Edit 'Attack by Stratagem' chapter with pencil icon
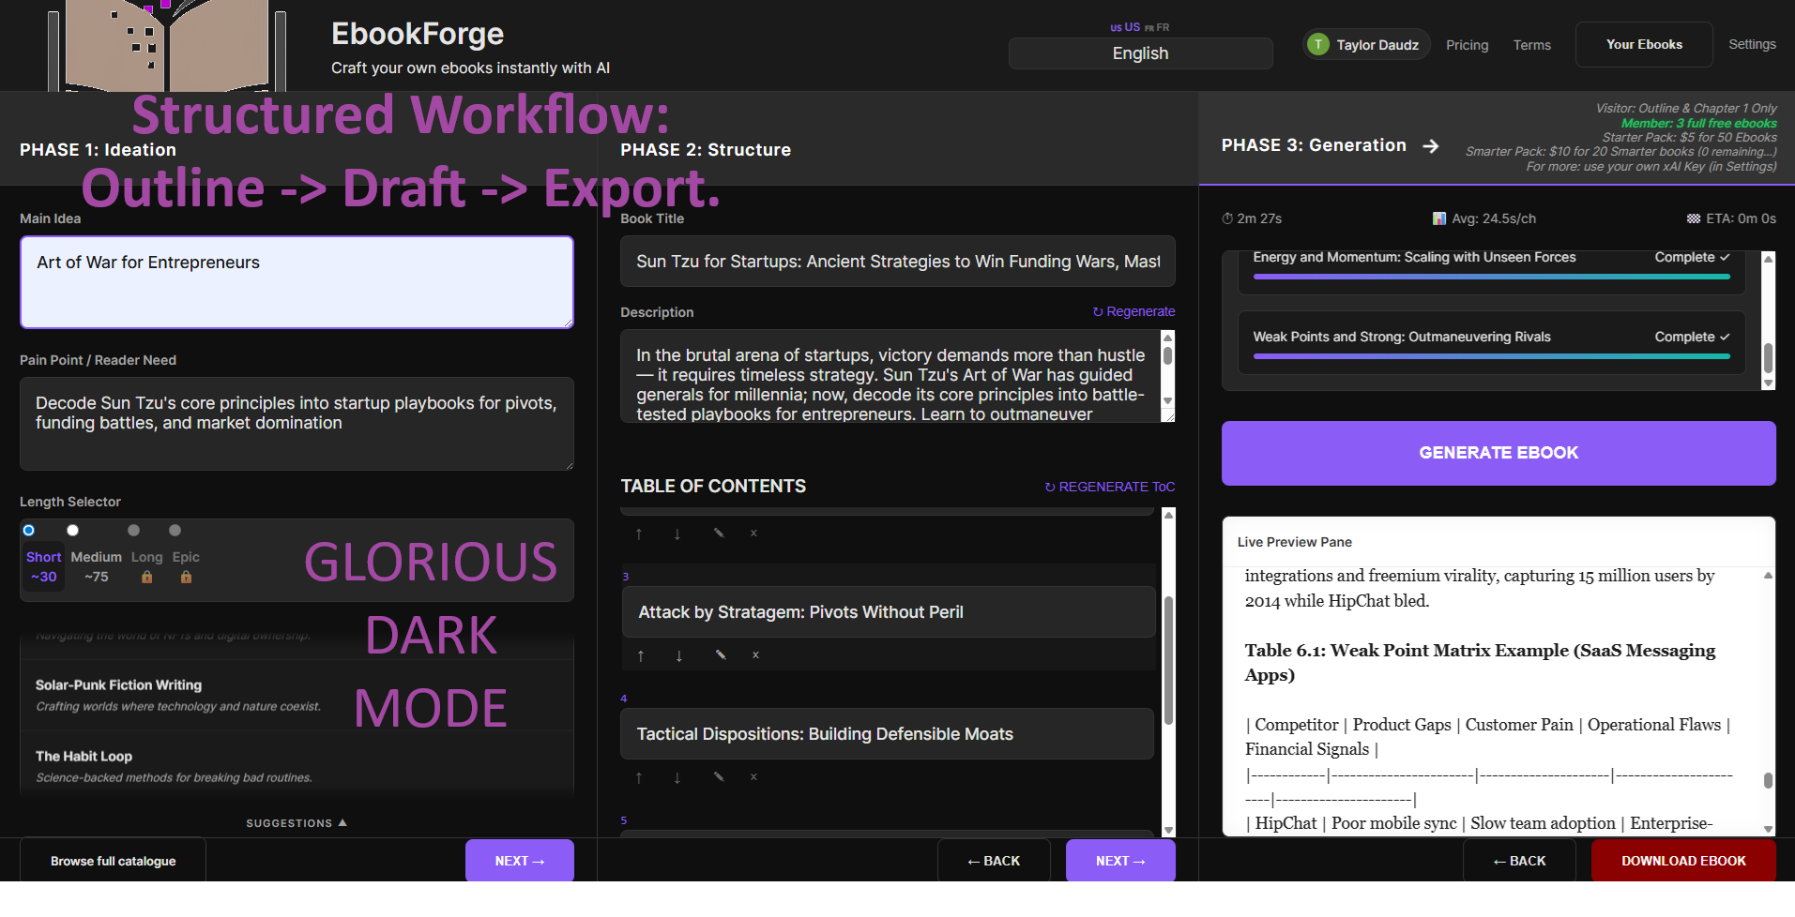This screenshot has height=917, width=1795. pyautogui.click(x=721, y=654)
